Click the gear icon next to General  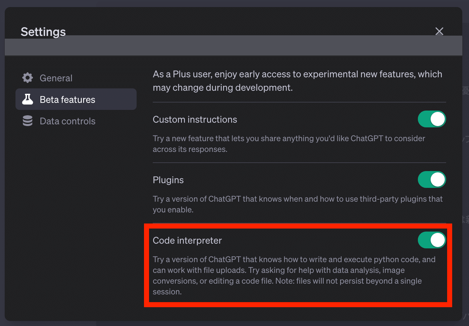coord(28,78)
